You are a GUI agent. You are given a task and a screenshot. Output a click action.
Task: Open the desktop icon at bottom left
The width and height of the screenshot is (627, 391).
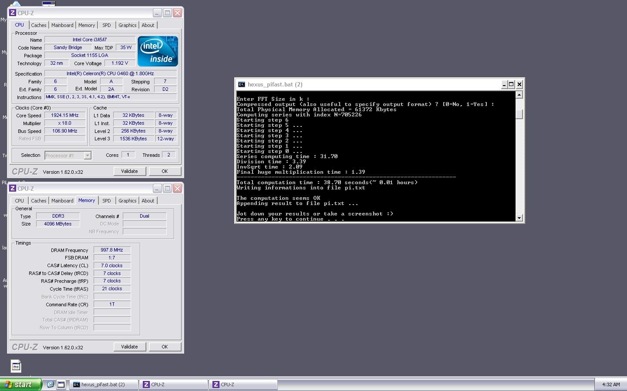pos(16,366)
